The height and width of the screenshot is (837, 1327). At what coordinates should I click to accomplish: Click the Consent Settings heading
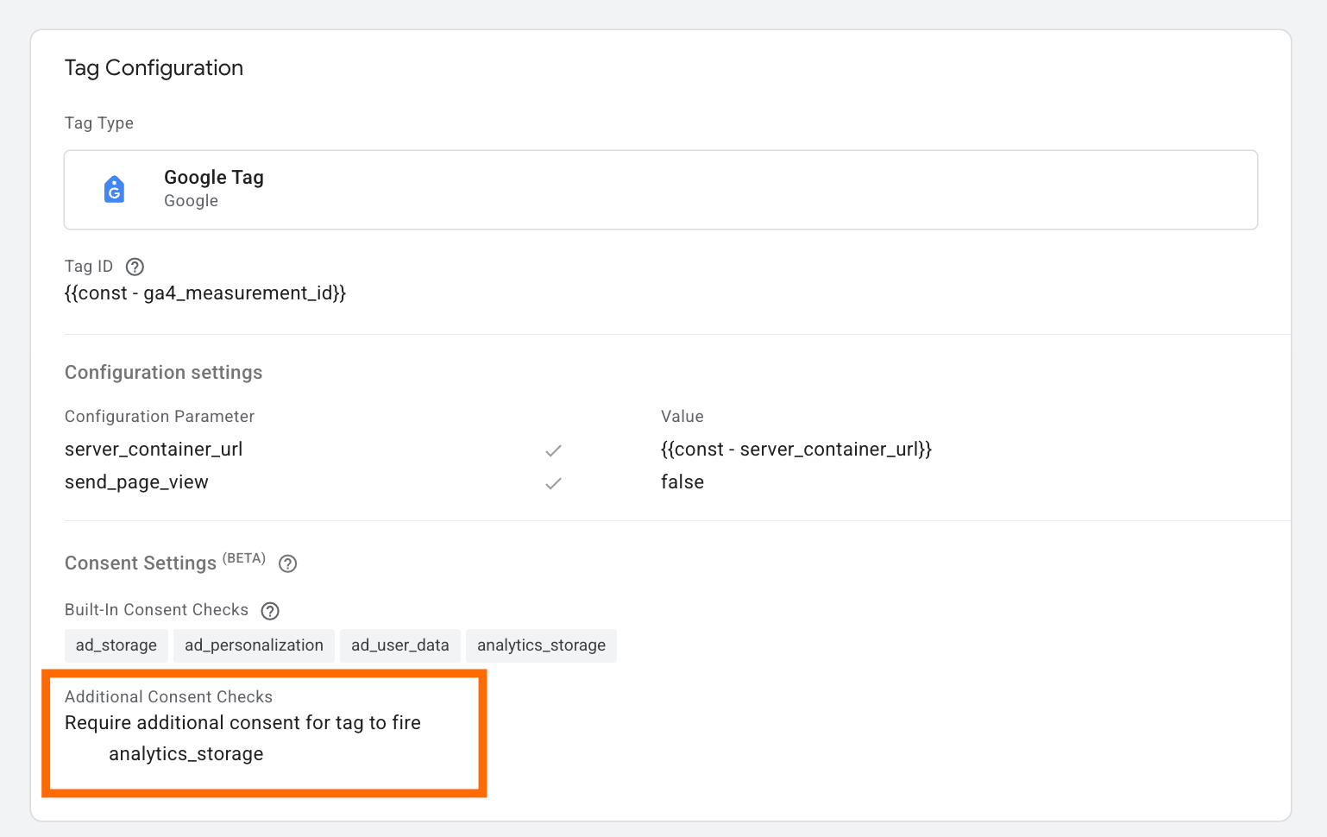[x=141, y=563]
